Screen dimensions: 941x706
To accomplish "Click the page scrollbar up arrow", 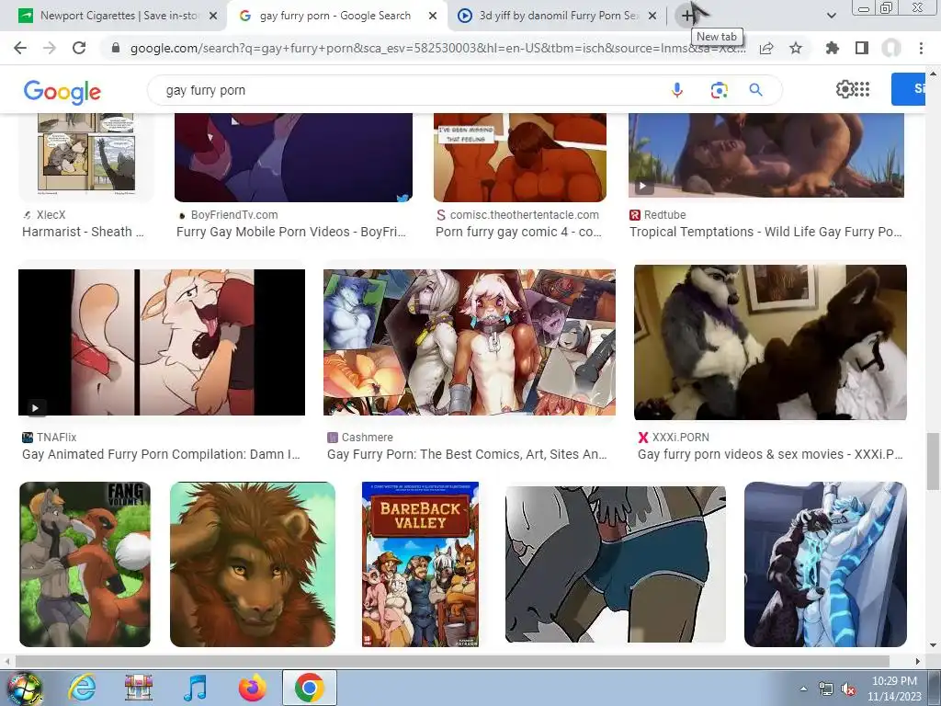I will 934,74.
